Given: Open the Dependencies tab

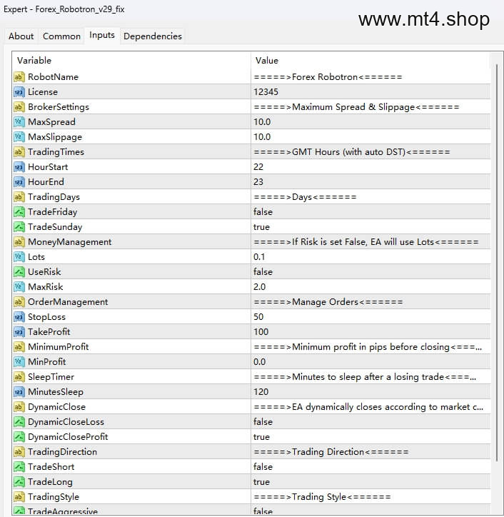Looking at the screenshot, I should (153, 36).
